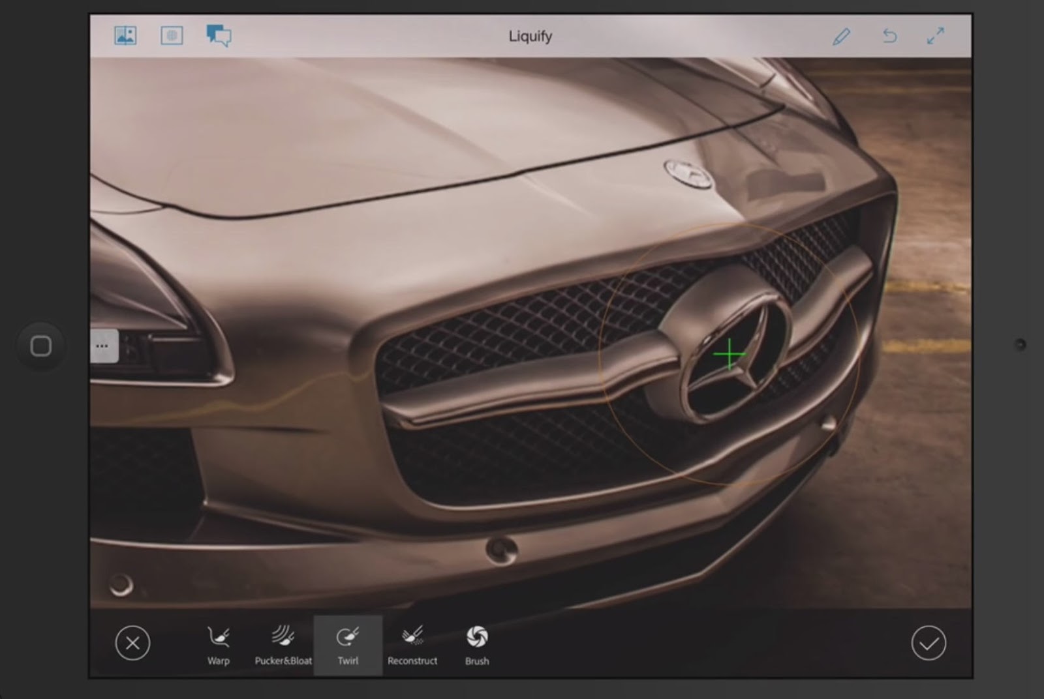
Task: Open the Brush settings
Action: pyautogui.click(x=477, y=646)
